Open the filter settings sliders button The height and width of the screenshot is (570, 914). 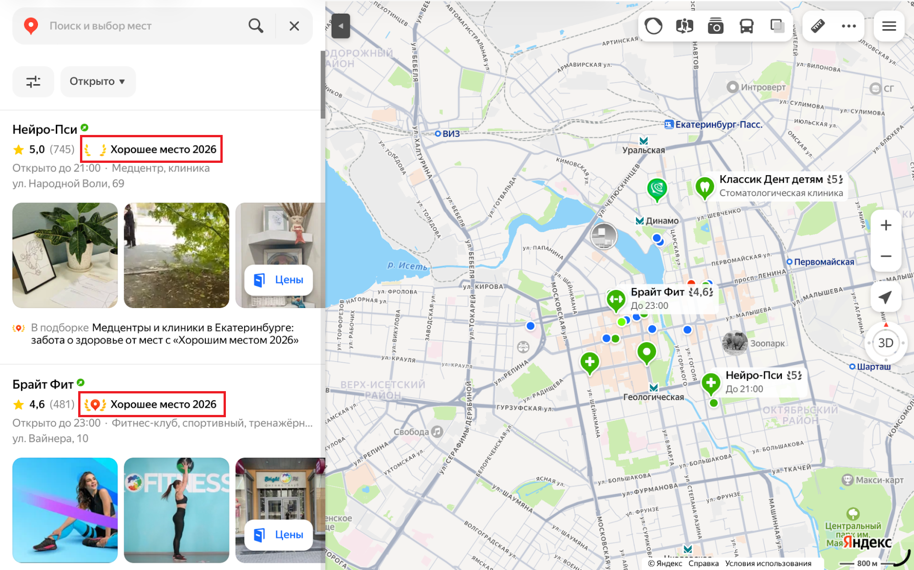pyautogui.click(x=33, y=81)
